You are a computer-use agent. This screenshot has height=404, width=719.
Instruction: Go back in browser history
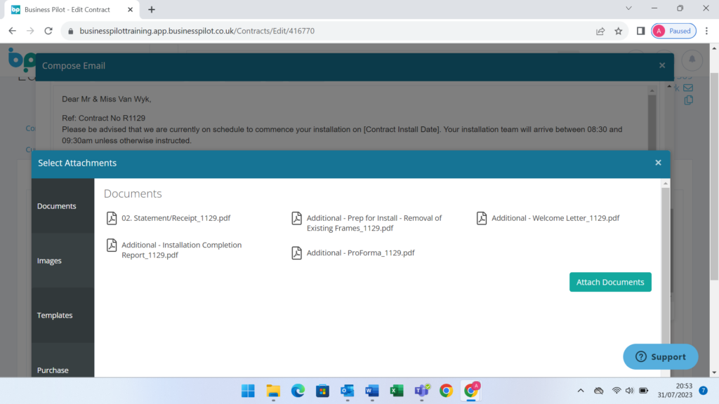[13, 31]
